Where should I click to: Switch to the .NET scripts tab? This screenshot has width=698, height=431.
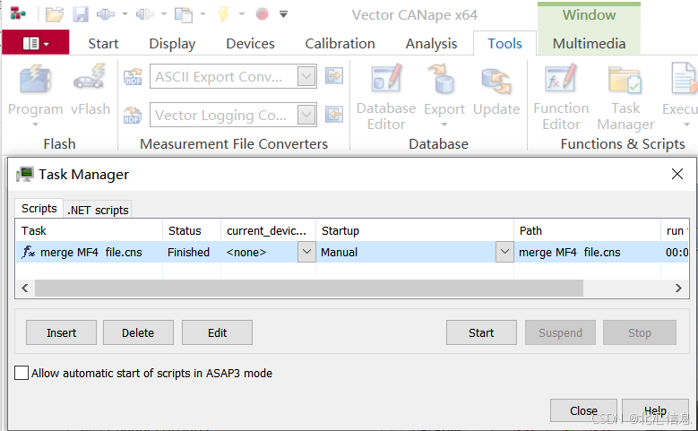click(98, 210)
